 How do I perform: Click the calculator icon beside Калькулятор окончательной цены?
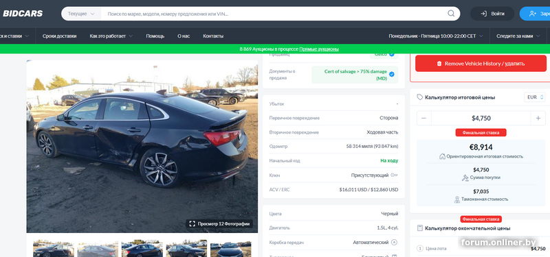[420, 228]
